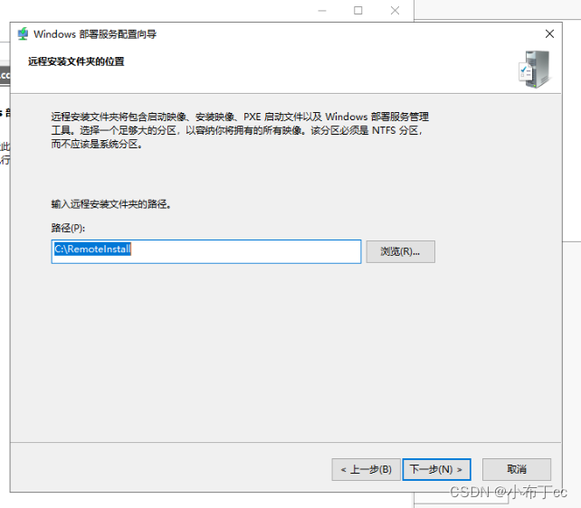
Task: Close the background window
Action: pyautogui.click(x=395, y=10)
